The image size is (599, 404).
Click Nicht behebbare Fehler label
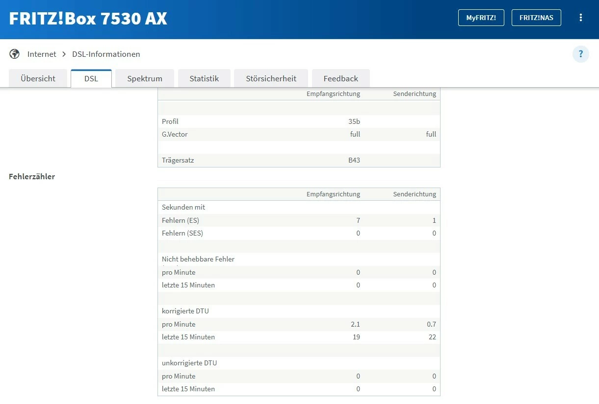pos(198,259)
